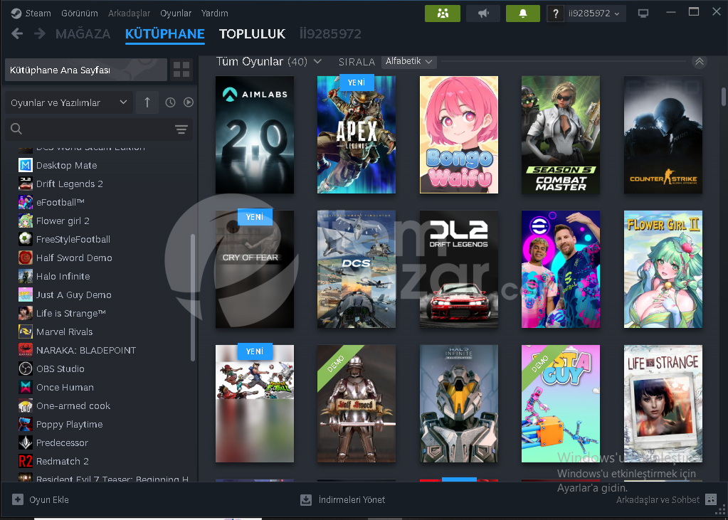728x520 pixels.
Task: Click Drift Legends 2 list icon
Action: pyautogui.click(x=26, y=184)
